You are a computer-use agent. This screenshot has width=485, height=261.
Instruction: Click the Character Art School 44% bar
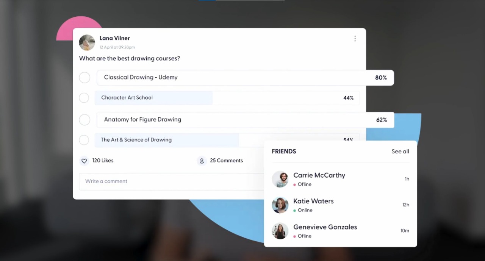tap(227, 98)
